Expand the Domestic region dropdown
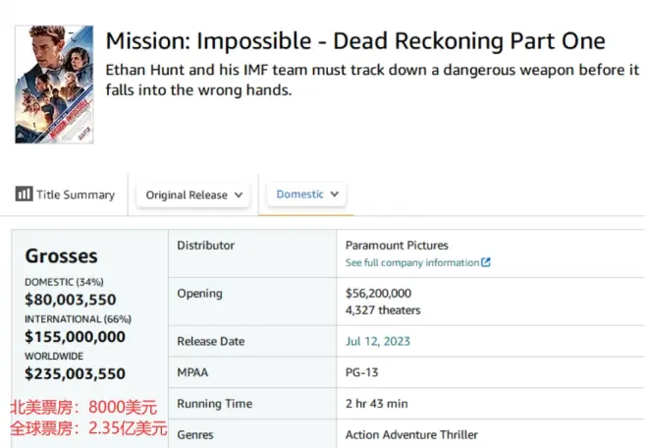This screenshot has height=448, width=648. click(x=308, y=195)
